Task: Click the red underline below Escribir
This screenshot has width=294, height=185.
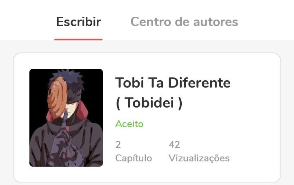Action: 78,39
